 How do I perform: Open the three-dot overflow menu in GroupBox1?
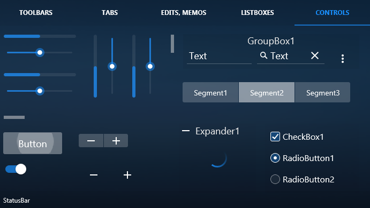tap(343, 59)
